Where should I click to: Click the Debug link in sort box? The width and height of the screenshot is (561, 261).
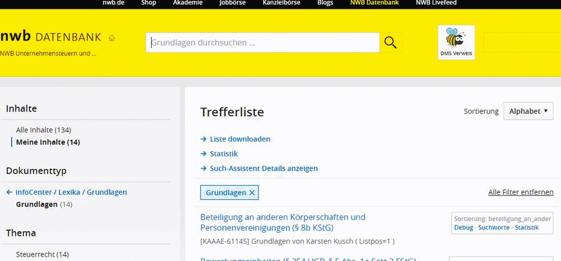tap(463, 228)
